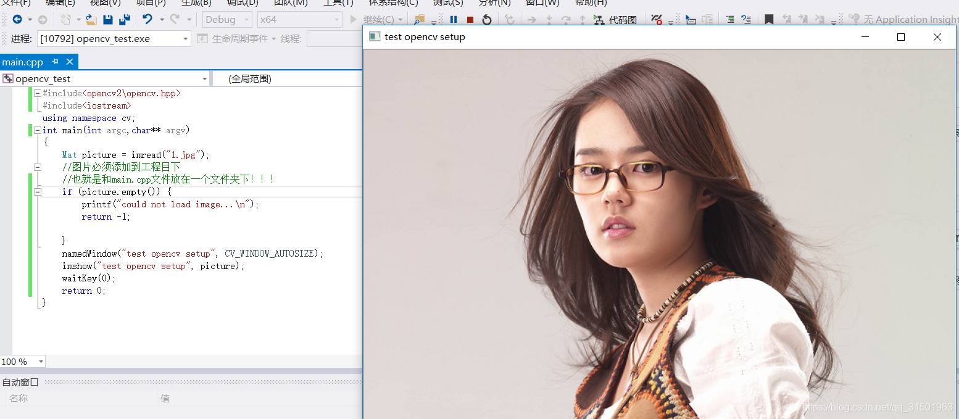Click the 自动窗口 Autos panel title

click(20, 382)
